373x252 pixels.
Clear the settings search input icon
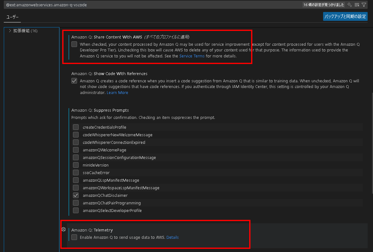click(357, 5)
